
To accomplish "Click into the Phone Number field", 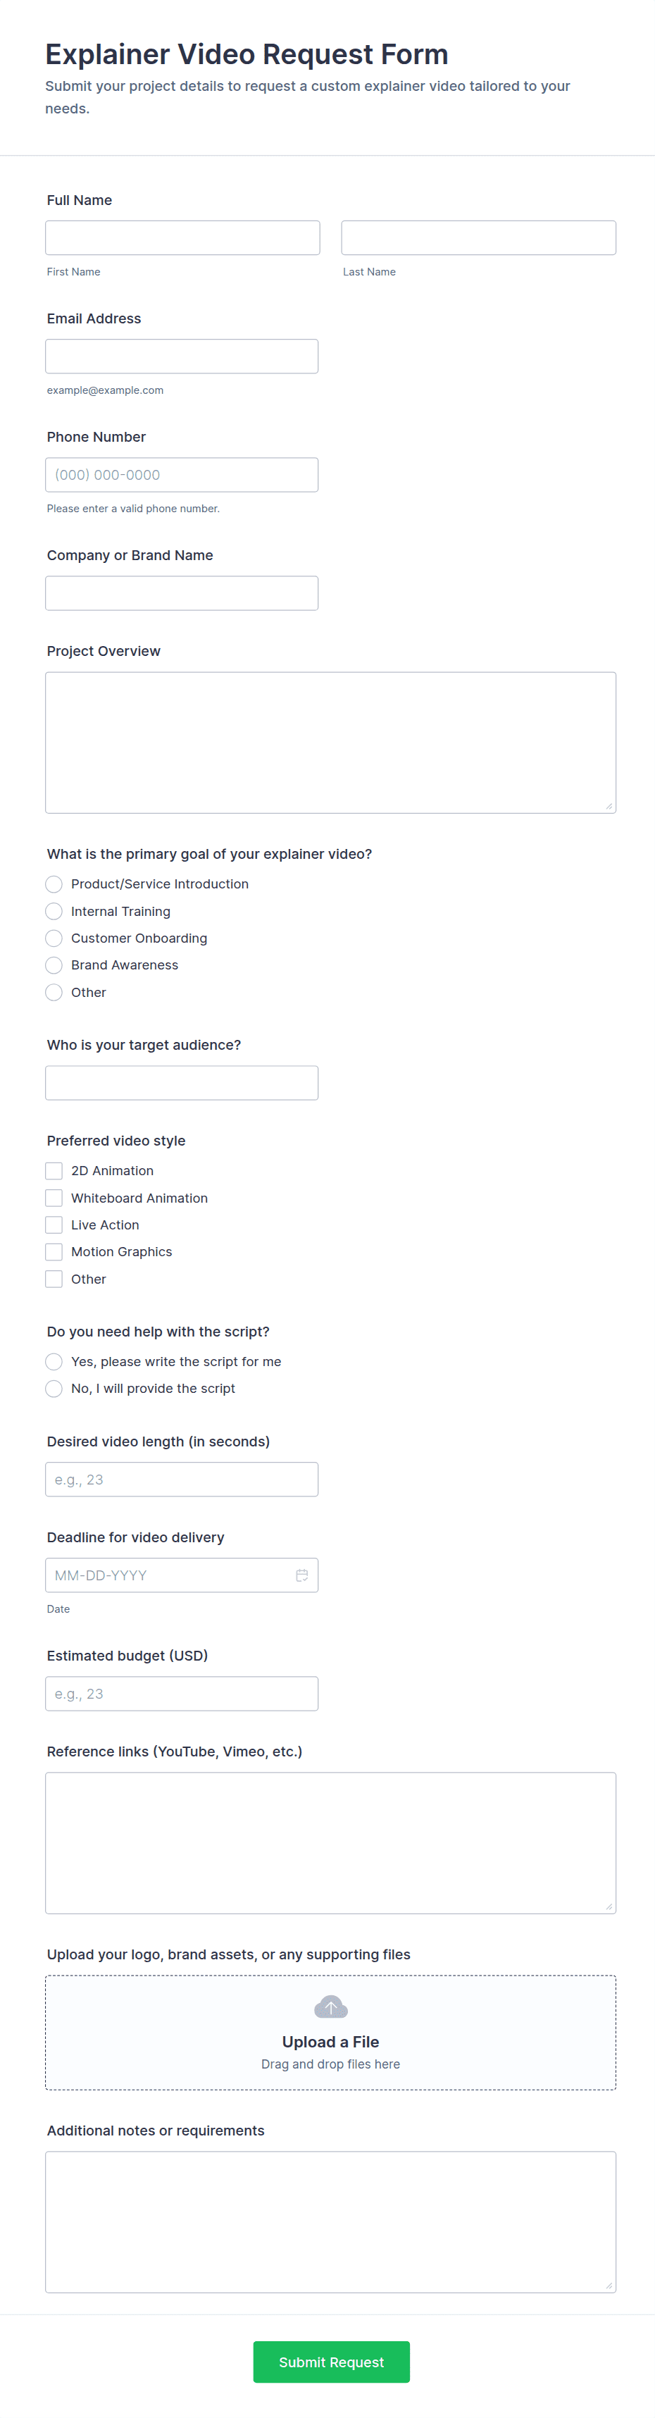I will coord(181,475).
